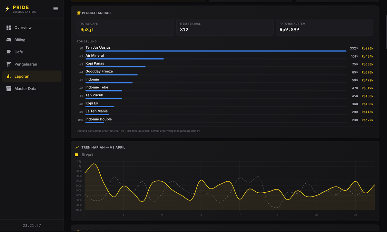Select the Es Teh Manis item
387x232 pixels.
225,112
